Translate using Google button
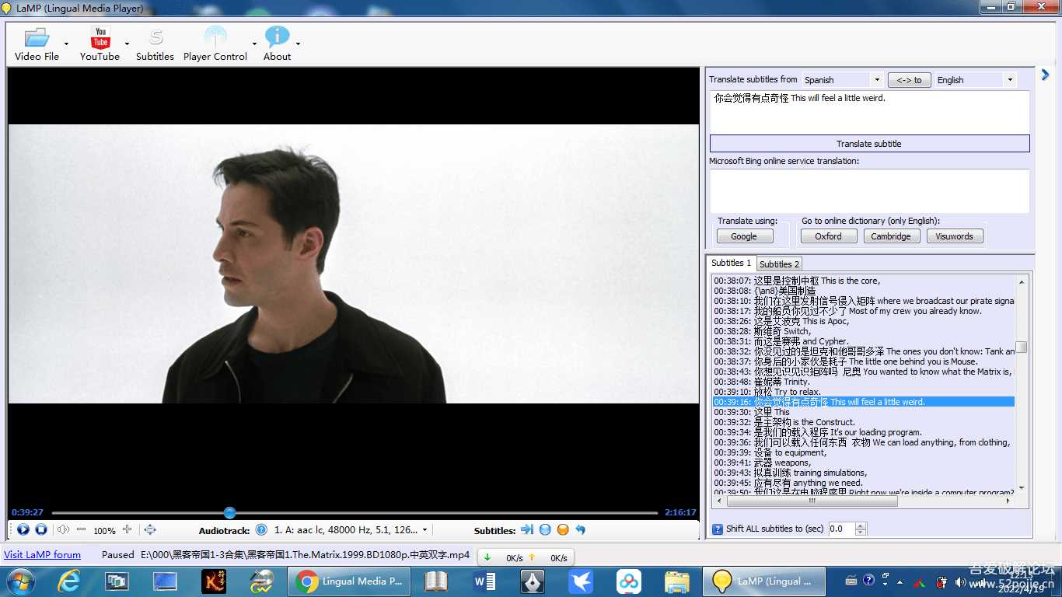Image resolution: width=1062 pixels, height=597 pixels. (743, 236)
